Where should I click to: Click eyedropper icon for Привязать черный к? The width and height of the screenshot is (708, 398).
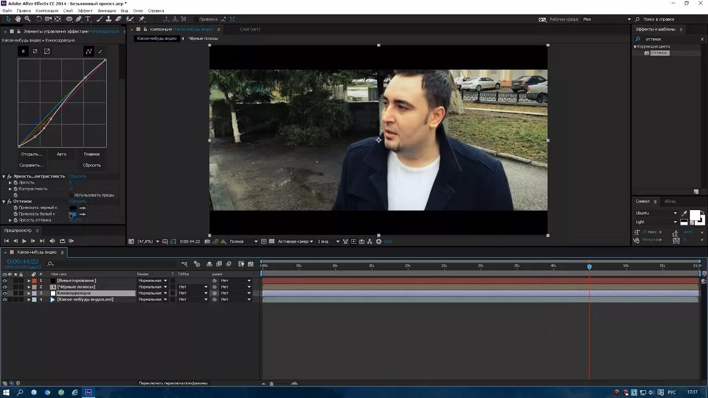coord(82,208)
